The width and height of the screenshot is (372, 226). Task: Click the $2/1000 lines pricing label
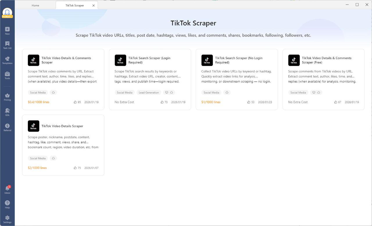pos(37,167)
